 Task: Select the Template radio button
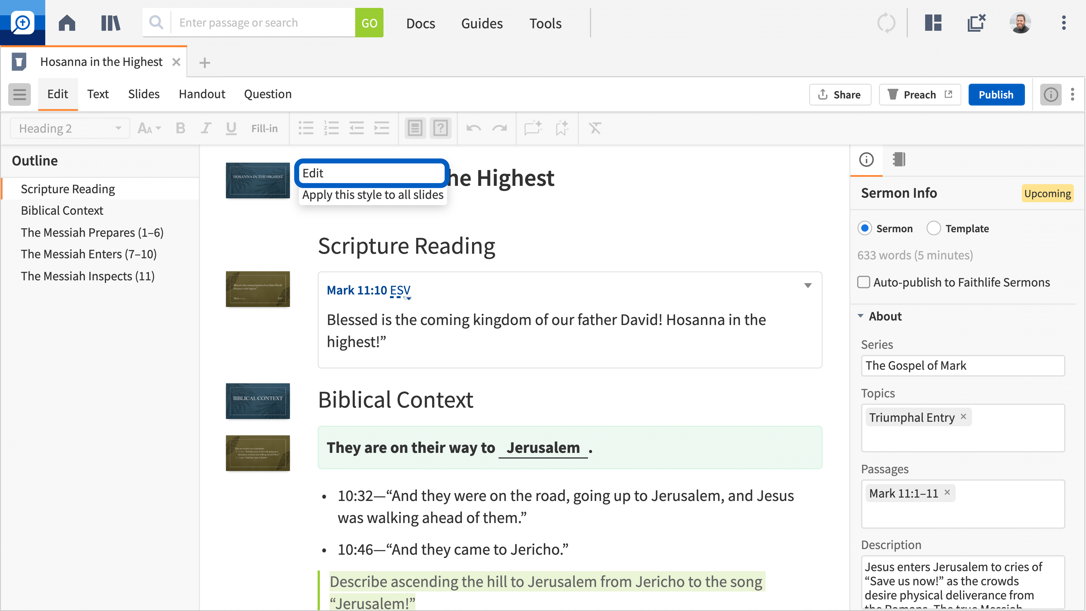pyautogui.click(x=933, y=229)
